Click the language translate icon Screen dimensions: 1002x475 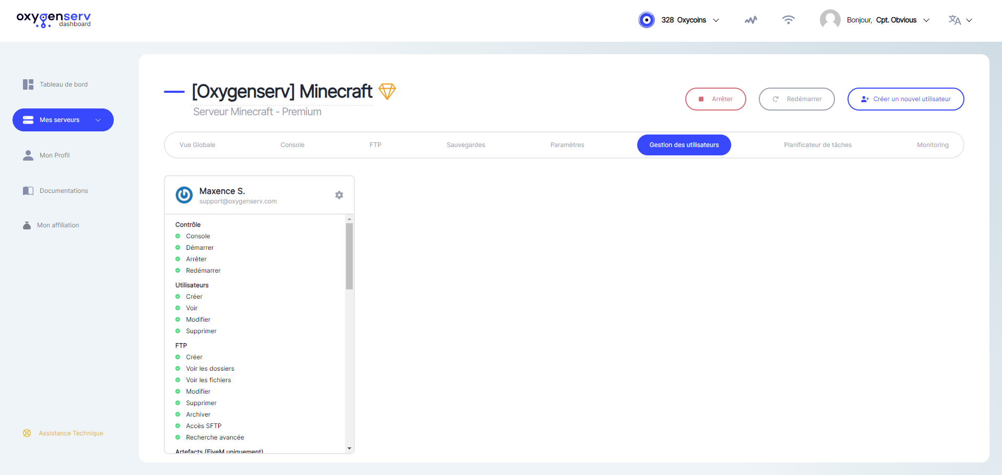955,20
